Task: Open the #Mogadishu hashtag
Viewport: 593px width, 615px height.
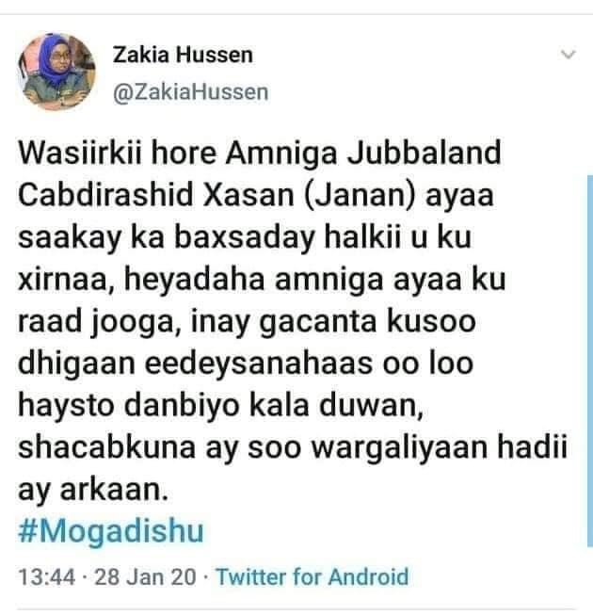Action: tap(111, 530)
